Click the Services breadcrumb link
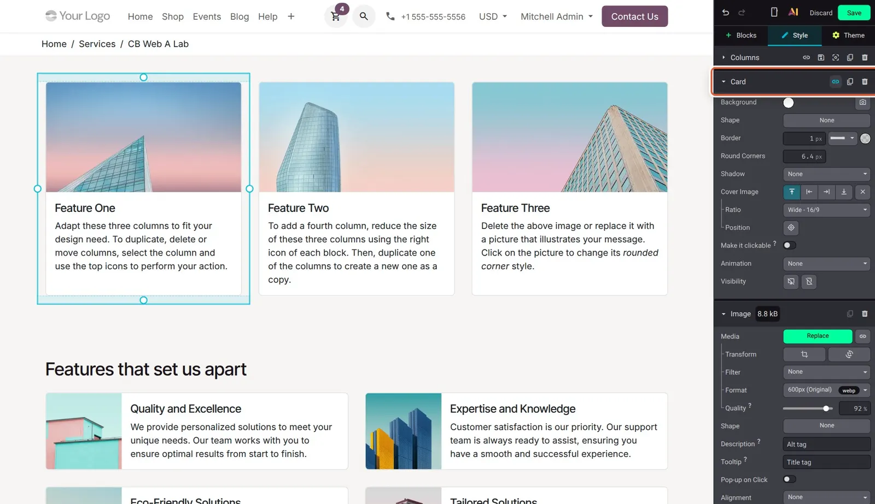 coord(97,44)
